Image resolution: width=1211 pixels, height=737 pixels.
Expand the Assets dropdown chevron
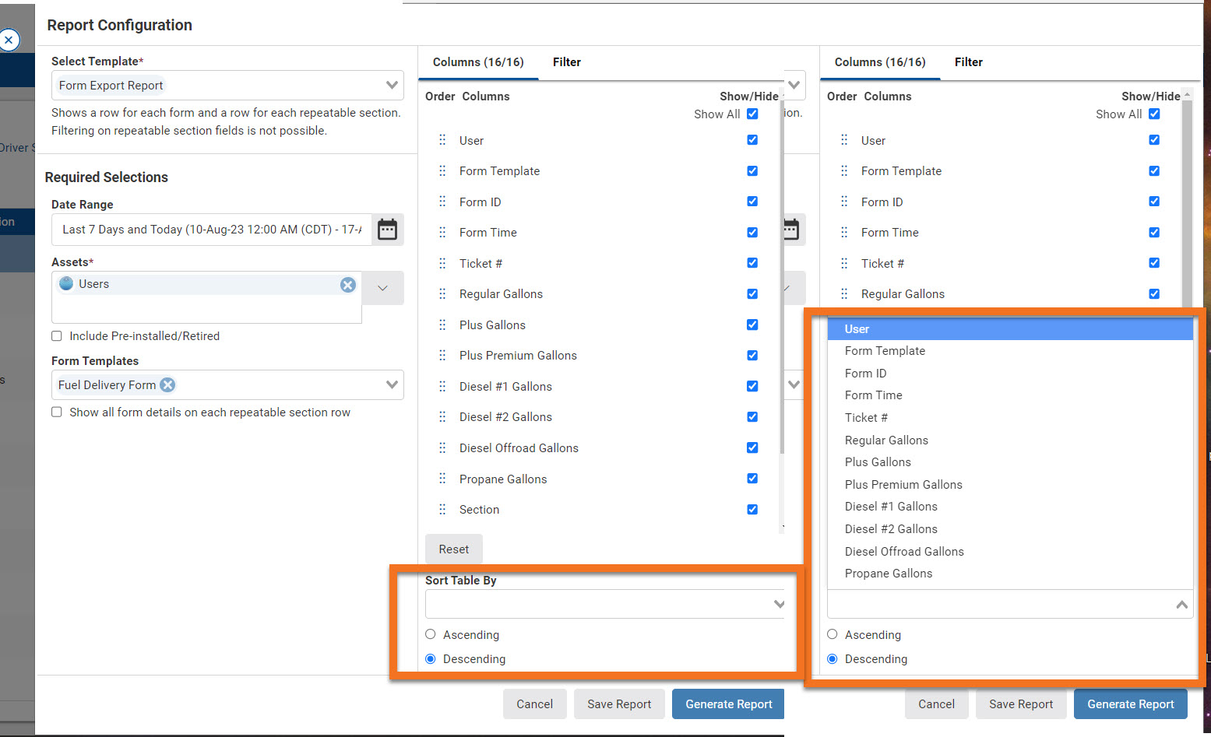click(x=382, y=288)
